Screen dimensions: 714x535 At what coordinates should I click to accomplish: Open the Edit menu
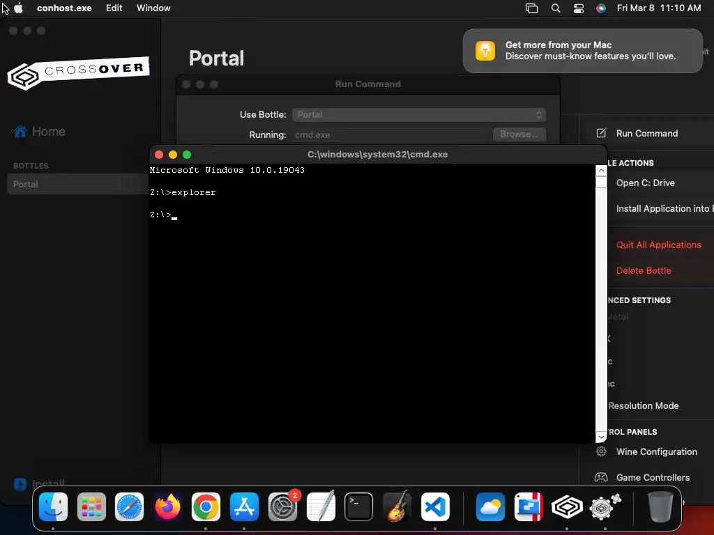(x=114, y=8)
